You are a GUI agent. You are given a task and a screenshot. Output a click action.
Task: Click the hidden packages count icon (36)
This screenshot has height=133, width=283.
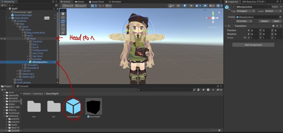pyautogui.click(x=219, y=90)
